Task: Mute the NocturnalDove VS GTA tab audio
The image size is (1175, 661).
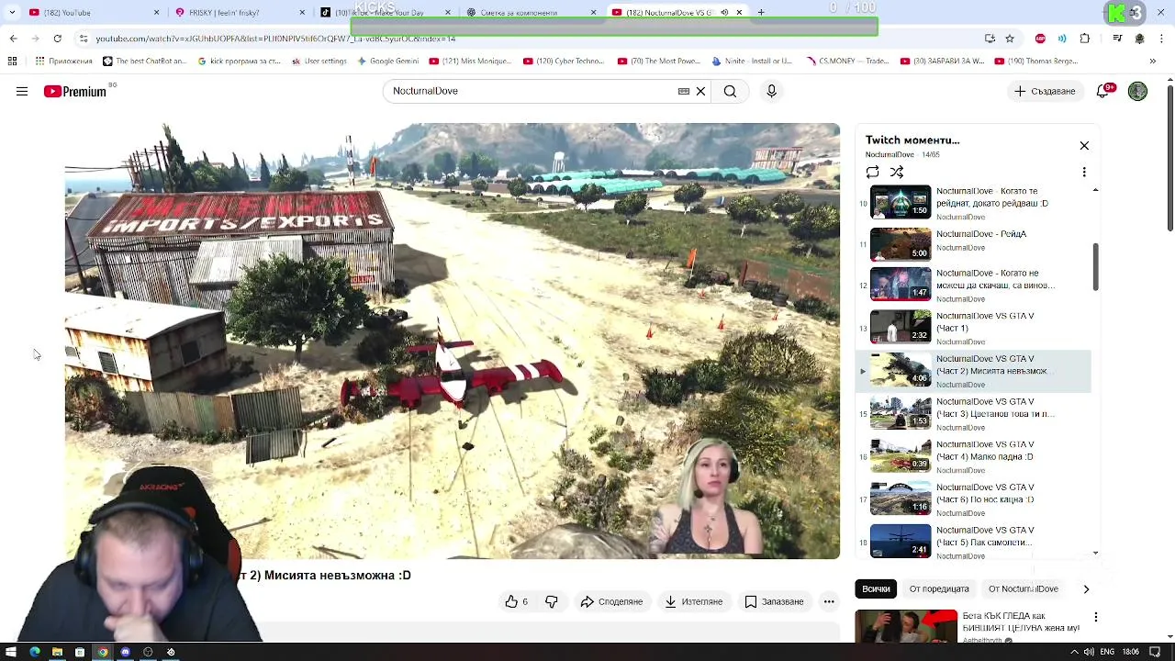Action: click(724, 13)
